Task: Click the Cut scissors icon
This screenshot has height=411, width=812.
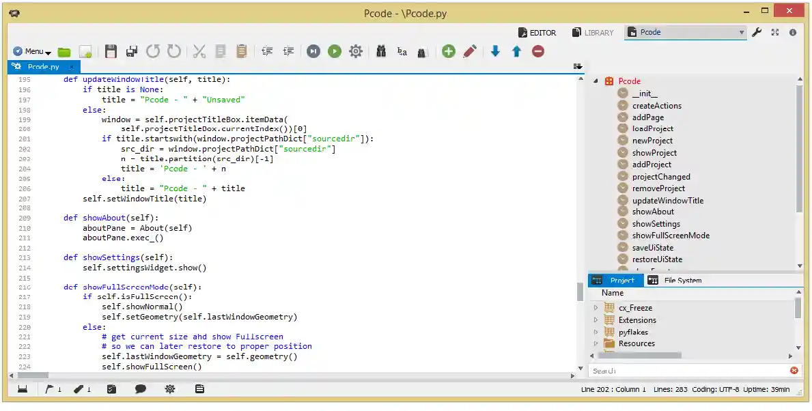Action: point(199,51)
